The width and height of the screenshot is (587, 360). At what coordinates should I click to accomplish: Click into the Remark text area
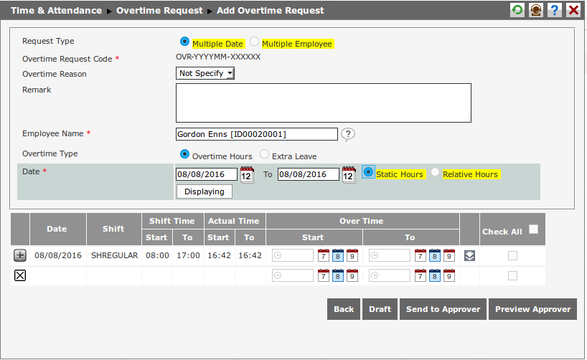pyautogui.click(x=324, y=103)
